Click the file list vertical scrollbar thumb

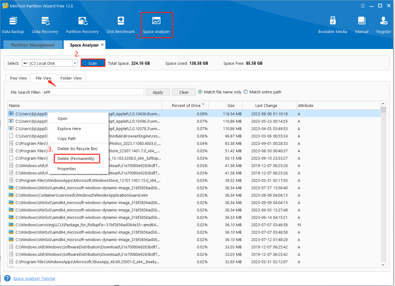tap(383, 110)
